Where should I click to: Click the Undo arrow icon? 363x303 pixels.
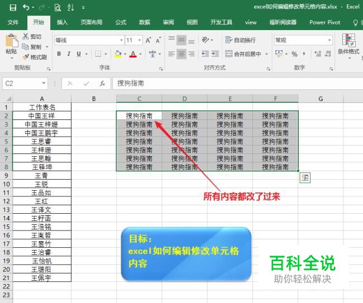pyautogui.click(x=26, y=7)
